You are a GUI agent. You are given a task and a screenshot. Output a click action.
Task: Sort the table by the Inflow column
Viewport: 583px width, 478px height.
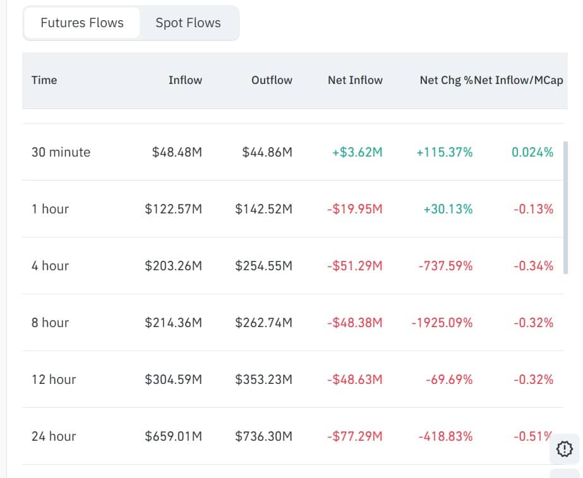tap(185, 80)
